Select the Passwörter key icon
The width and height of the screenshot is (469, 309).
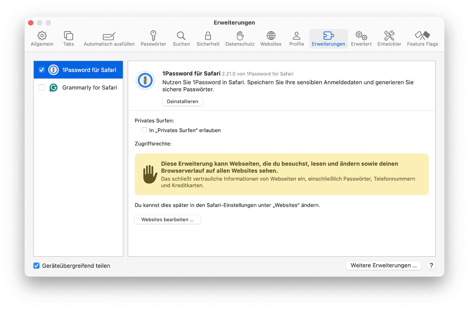pos(153,36)
